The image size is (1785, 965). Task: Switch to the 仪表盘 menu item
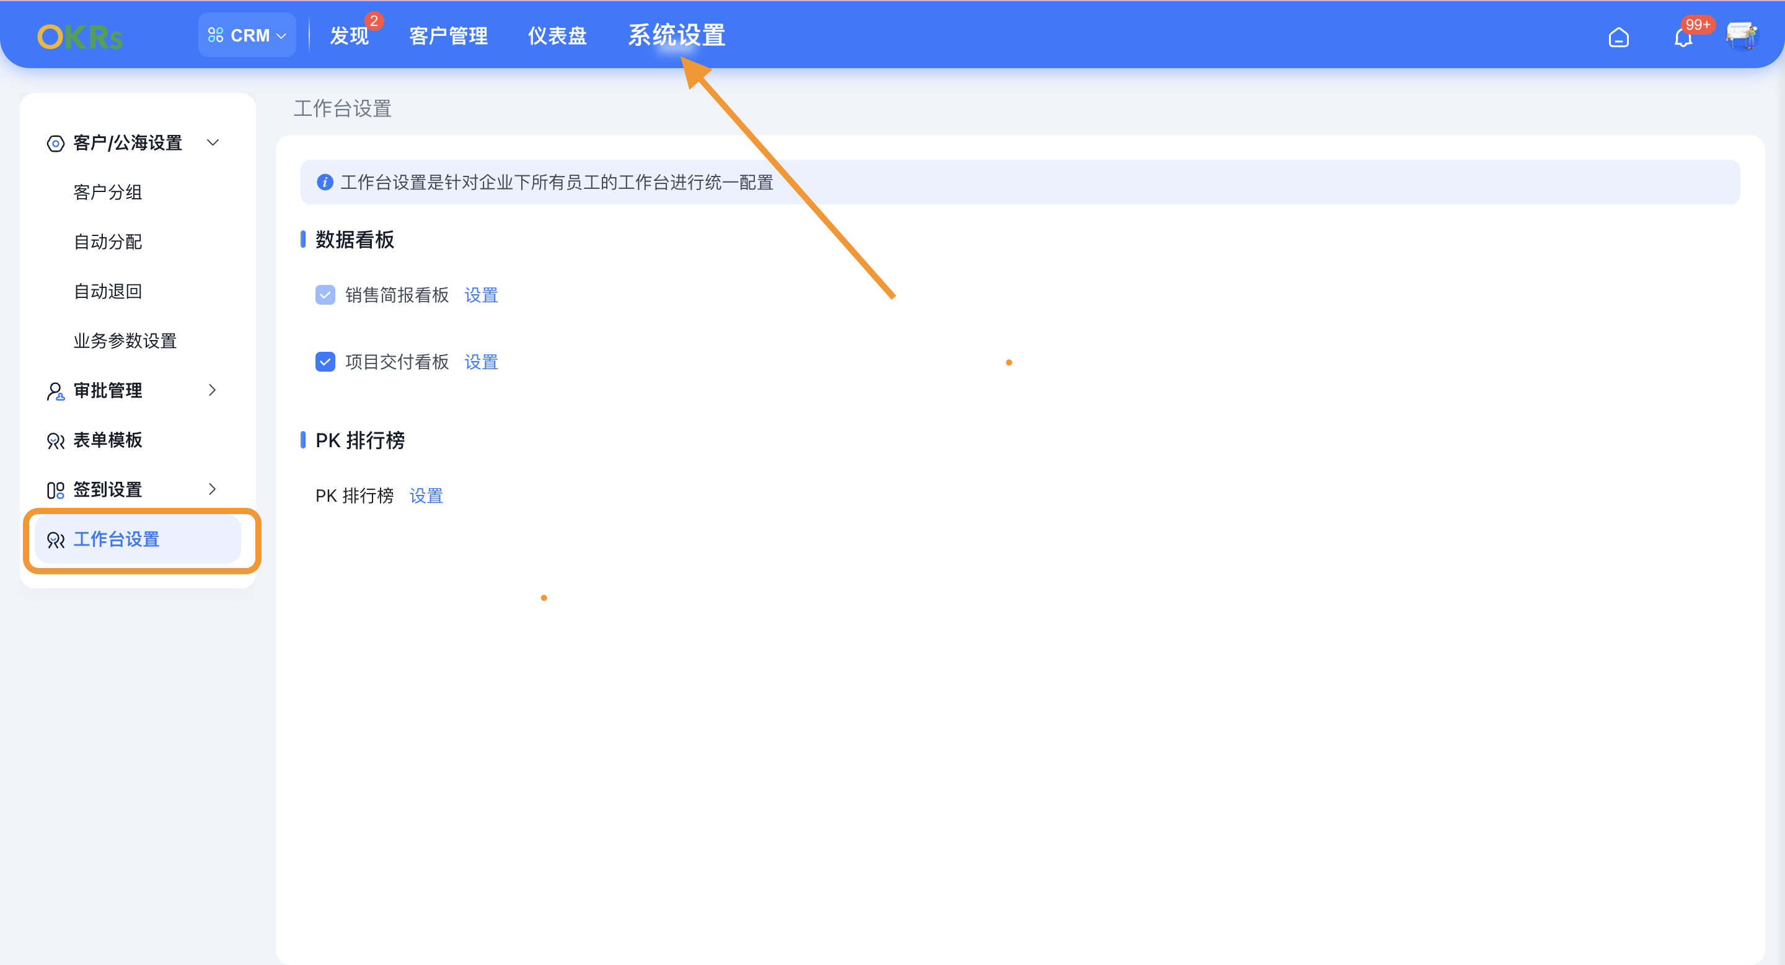click(557, 35)
